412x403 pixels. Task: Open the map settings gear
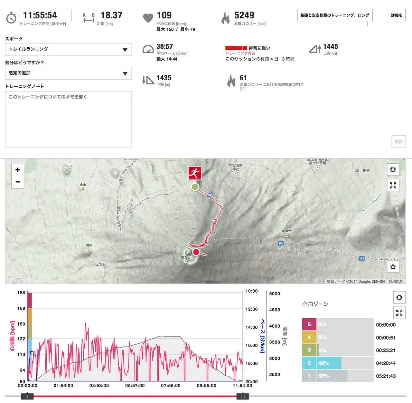point(393,169)
